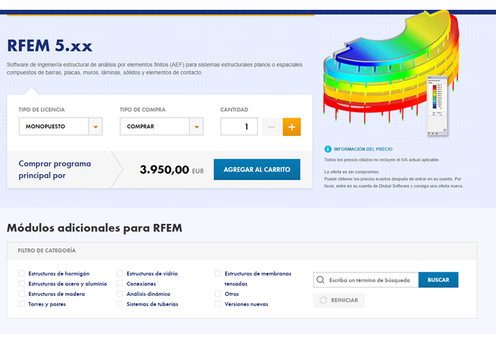Increase quantity with the orange plus button
Screen dimensions: 496x344
click(292, 127)
